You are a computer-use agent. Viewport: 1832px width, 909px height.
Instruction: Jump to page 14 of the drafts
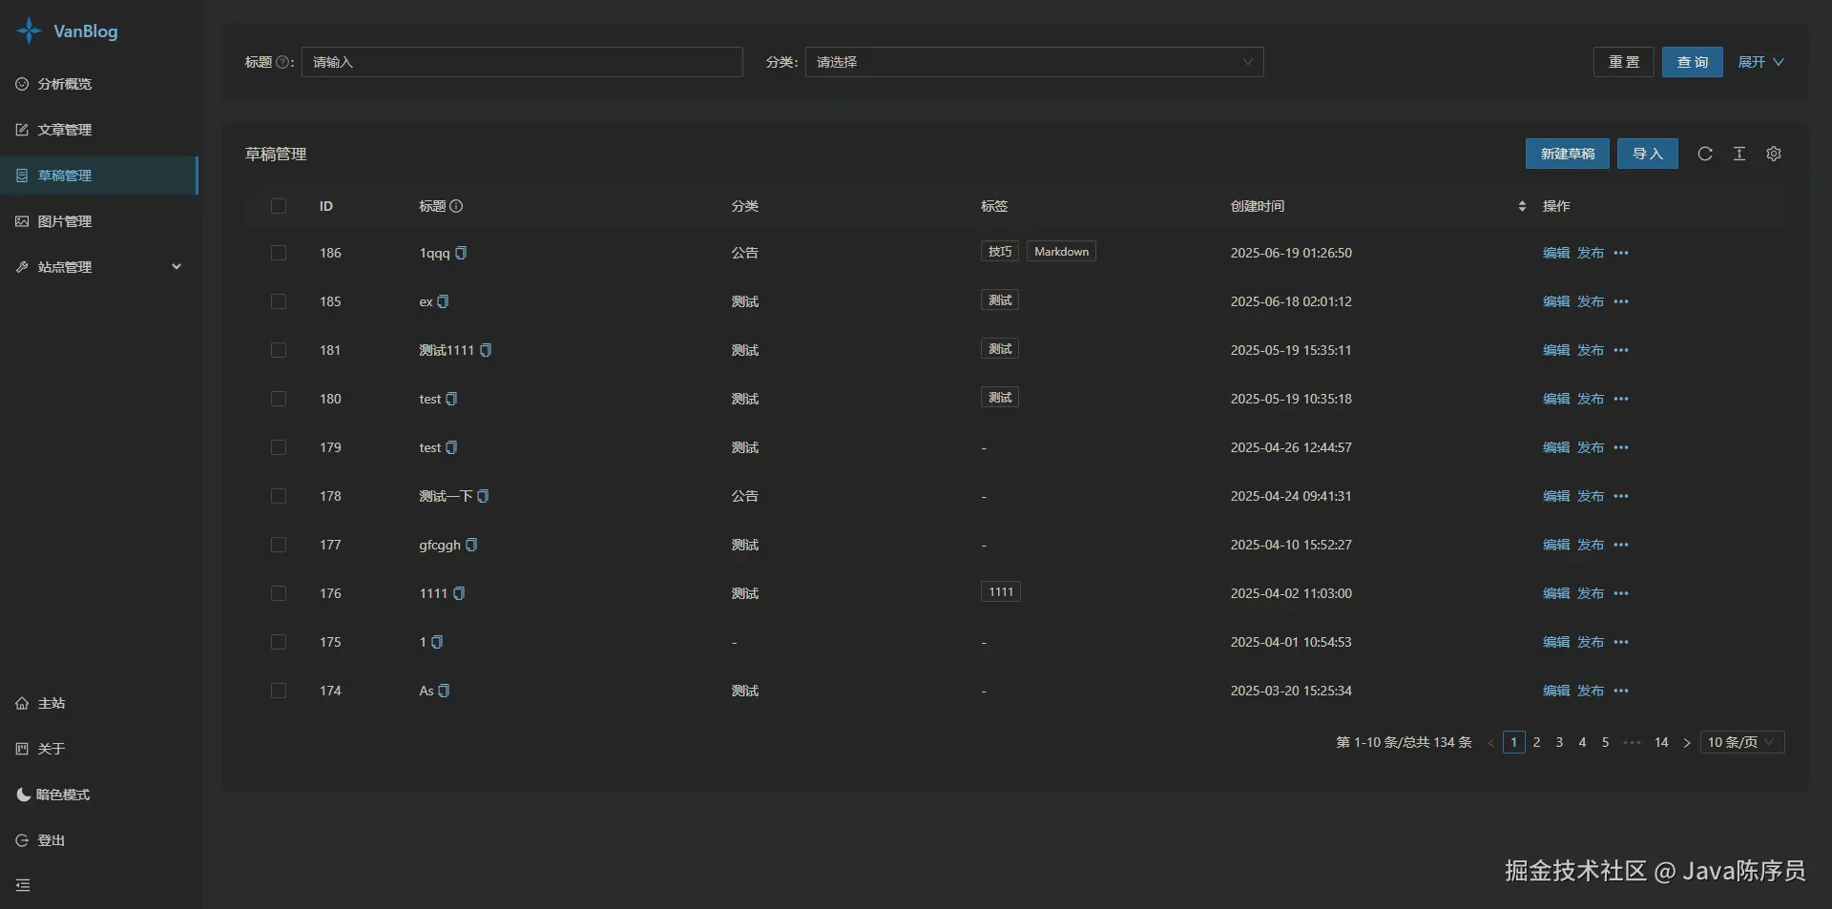click(x=1661, y=742)
